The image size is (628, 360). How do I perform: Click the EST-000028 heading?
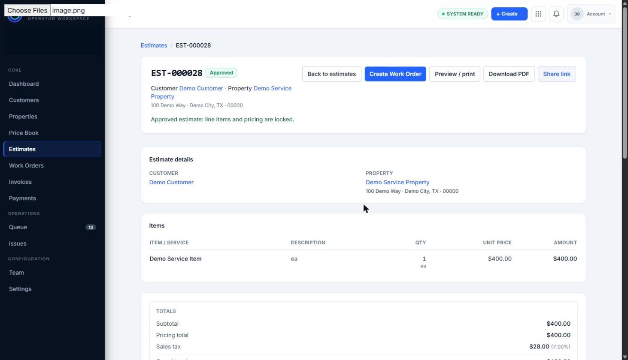tap(176, 73)
